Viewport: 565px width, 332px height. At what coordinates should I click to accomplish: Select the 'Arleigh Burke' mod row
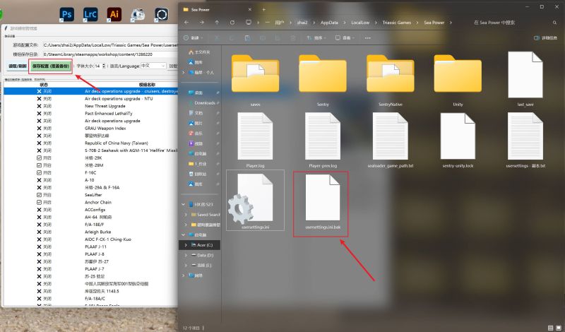coord(91,232)
